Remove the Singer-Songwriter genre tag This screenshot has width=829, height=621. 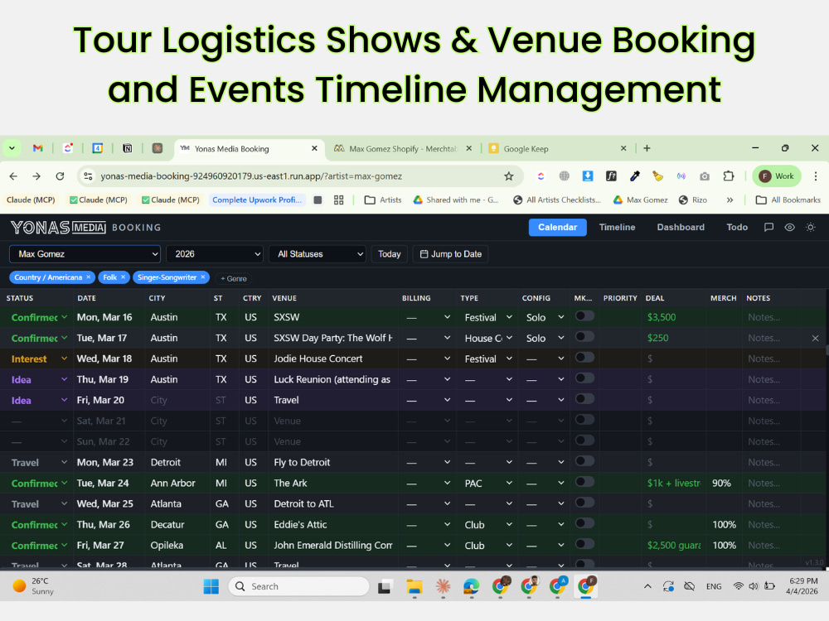pos(202,277)
